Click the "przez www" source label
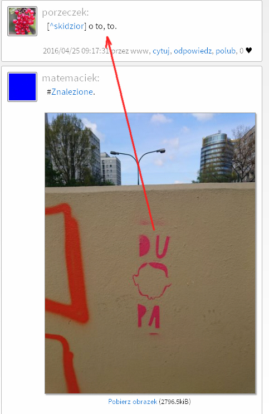 tap(130, 51)
